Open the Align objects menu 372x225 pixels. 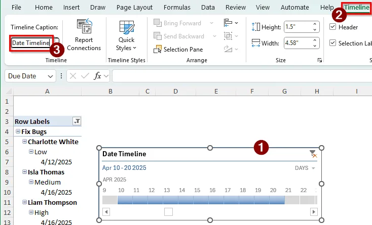tap(231, 23)
